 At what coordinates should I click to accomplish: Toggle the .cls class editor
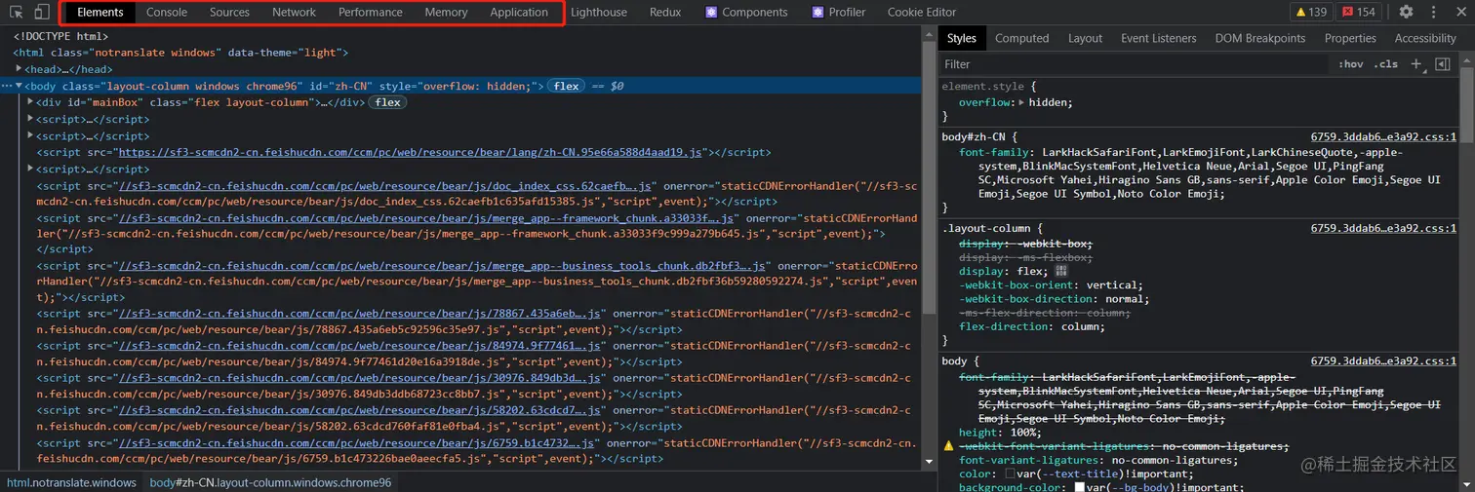1385,64
